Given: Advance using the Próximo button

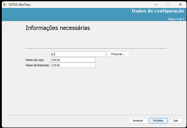Looking at the screenshot, I should 158,121.
